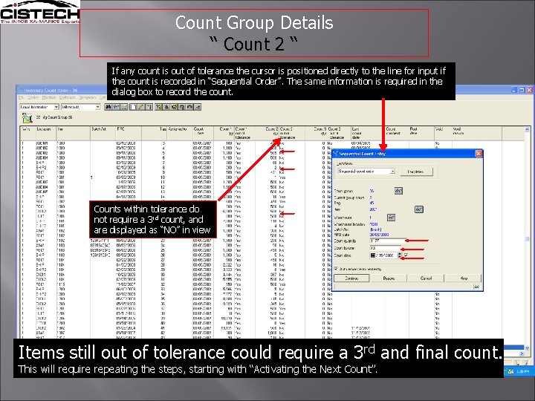Viewport: 535px width, 401px height.
Task: Click toolbar icon right of the pencil
Action: pyautogui.click(x=149, y=107)
